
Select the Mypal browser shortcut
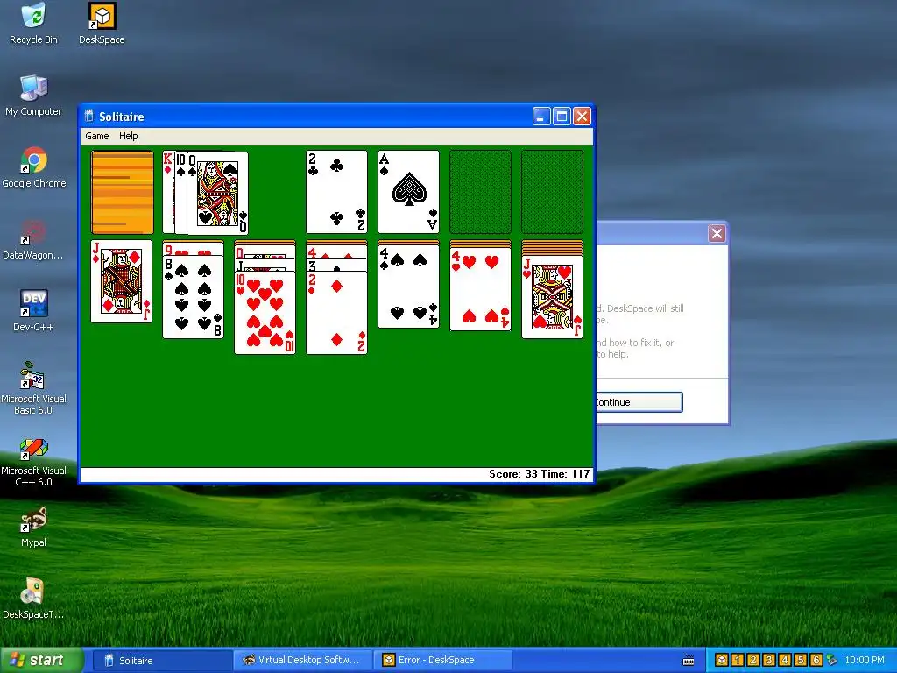click(33, 527)
